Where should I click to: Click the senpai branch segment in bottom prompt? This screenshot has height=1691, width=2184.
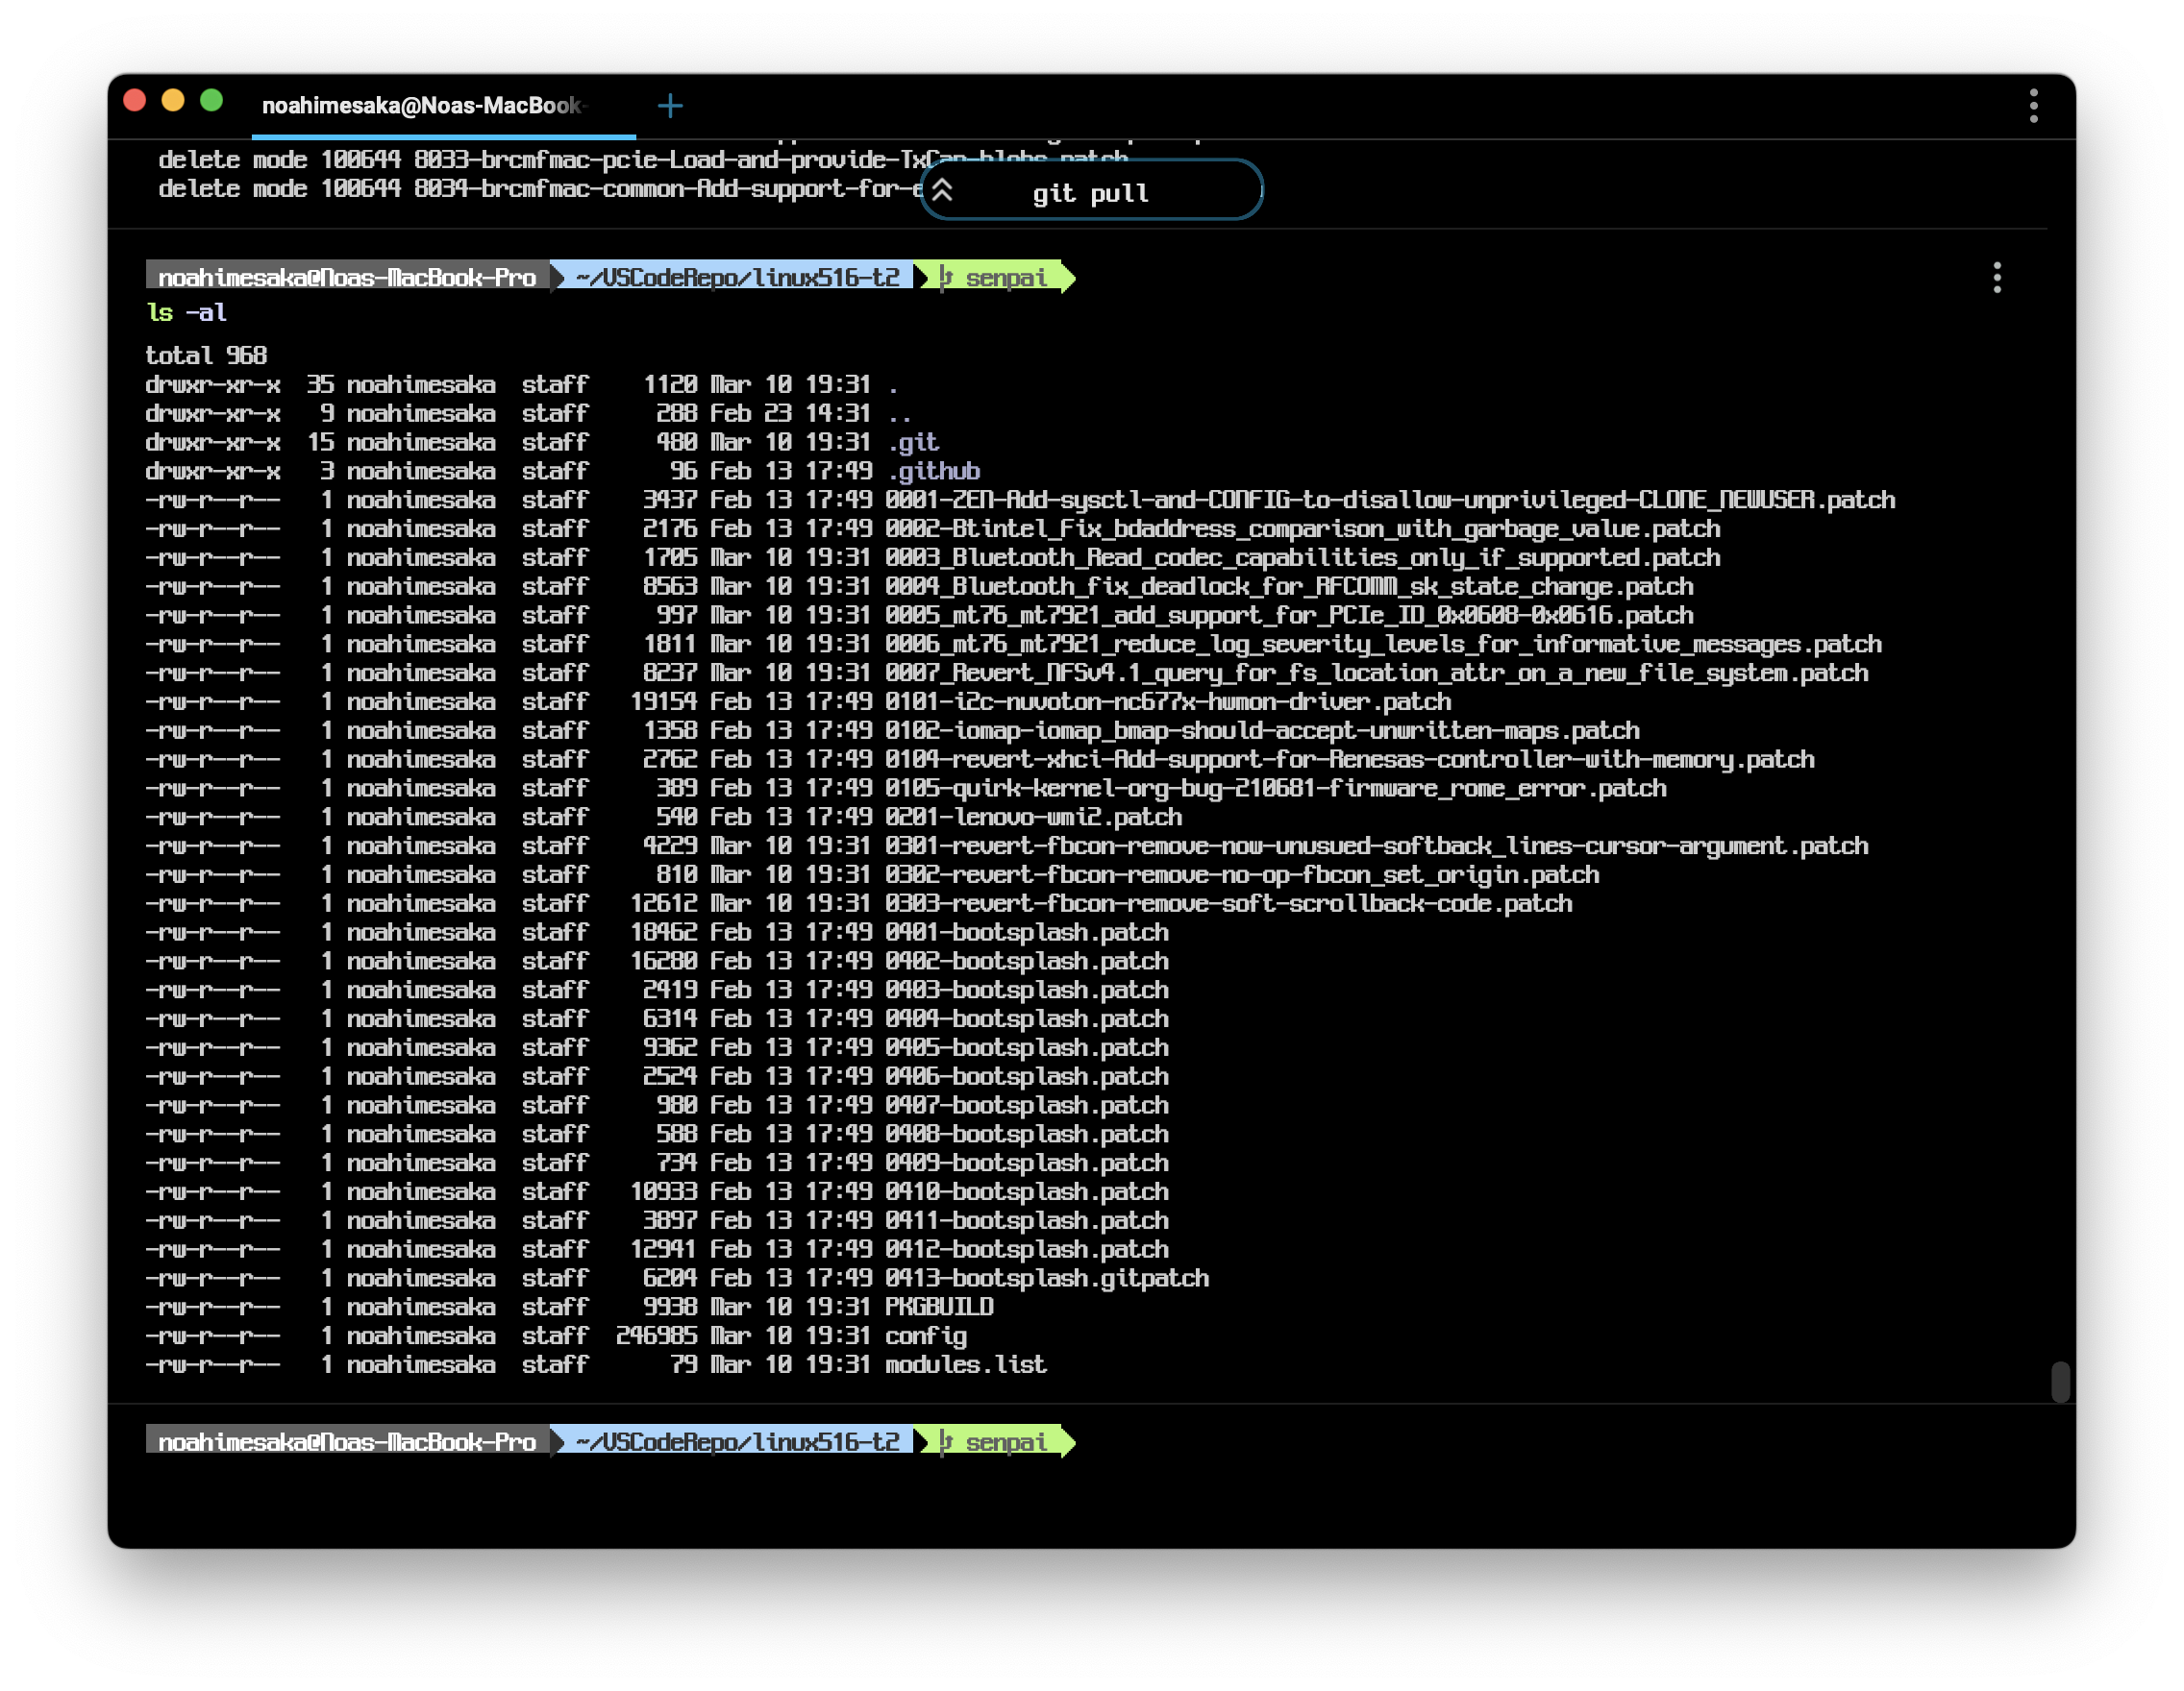(994, 1441)
